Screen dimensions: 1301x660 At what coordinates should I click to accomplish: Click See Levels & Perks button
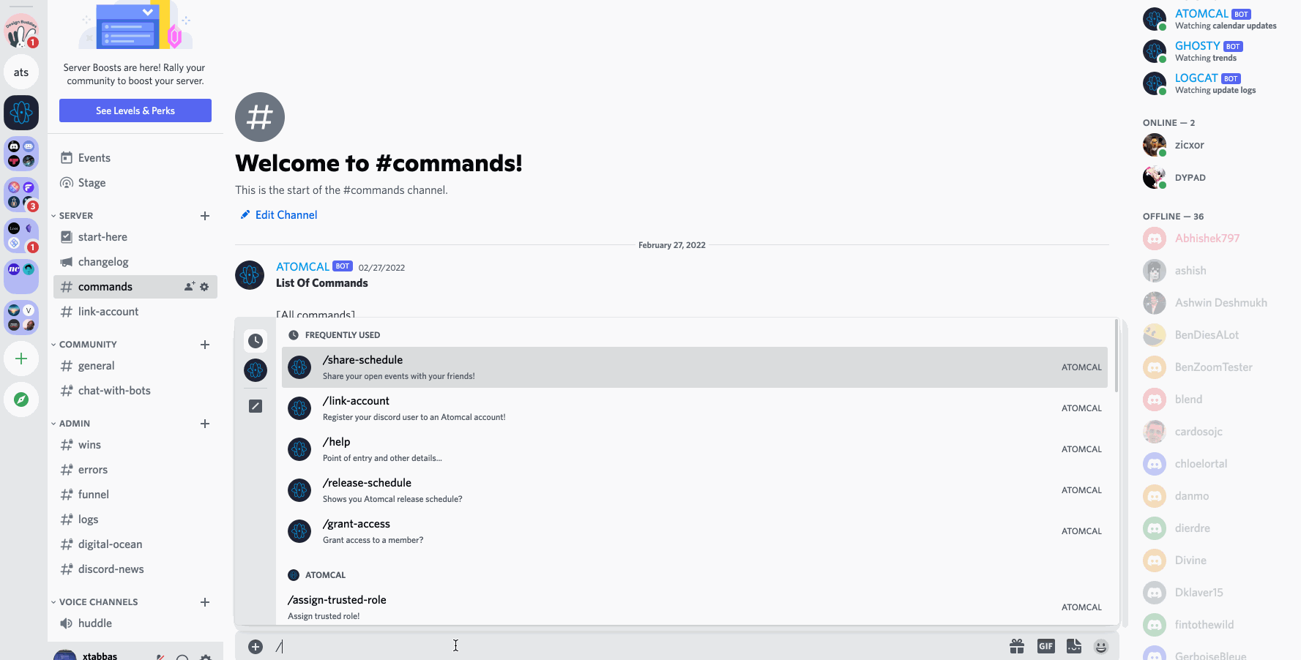pyautogui.click(x=135, y=110)
